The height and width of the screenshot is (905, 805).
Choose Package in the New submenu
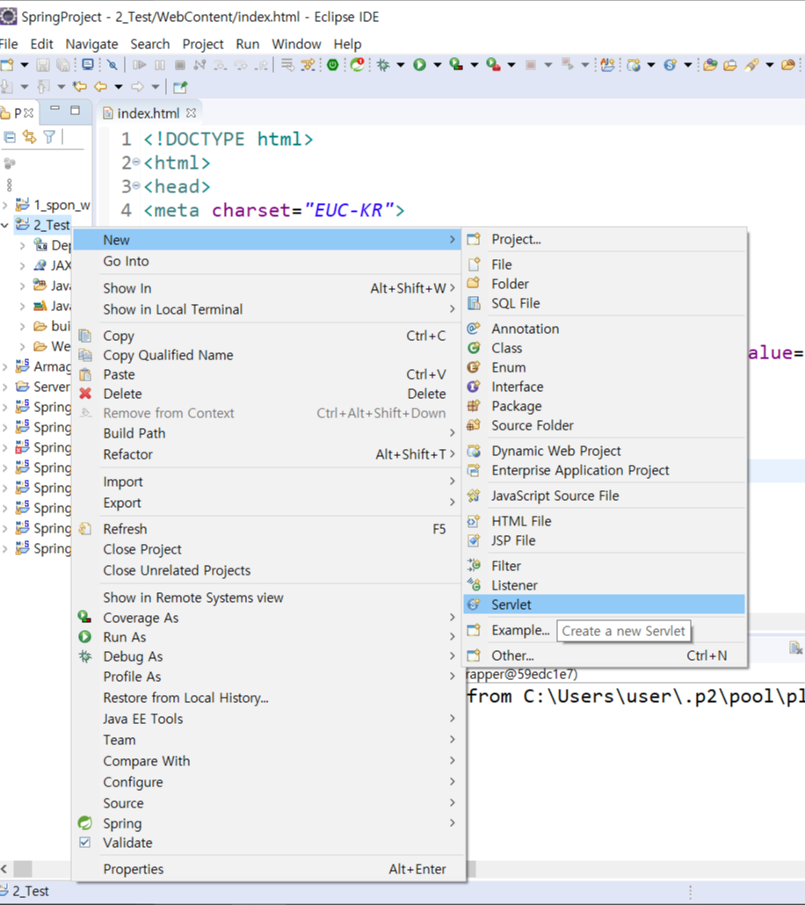pyautogui.click(x=604, y=406)
